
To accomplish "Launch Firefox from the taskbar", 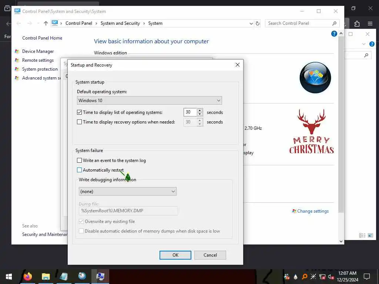I will point(27,276).
